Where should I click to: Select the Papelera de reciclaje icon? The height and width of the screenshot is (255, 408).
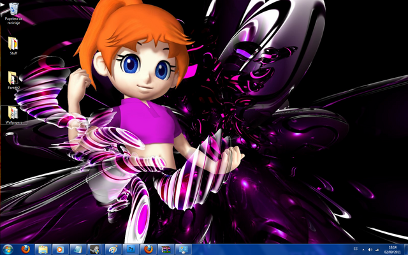tap(14, 13)
